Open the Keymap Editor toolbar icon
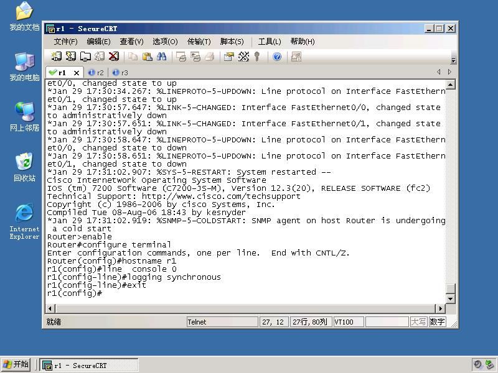This screenshot has width=498, height=373. point(243,57)
